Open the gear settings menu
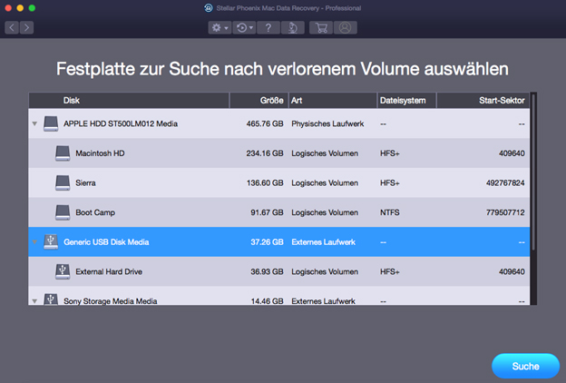 coord(220,27)
